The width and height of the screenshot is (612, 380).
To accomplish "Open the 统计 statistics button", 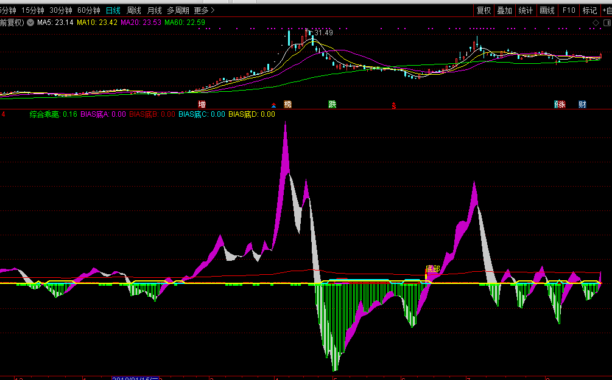I will click(525, 10).
